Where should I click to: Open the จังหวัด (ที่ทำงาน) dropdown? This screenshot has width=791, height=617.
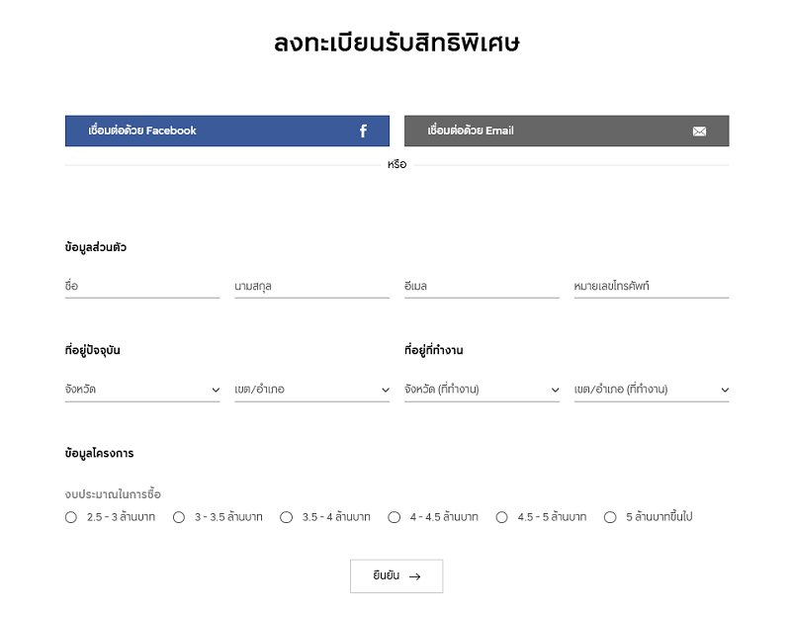482,390
